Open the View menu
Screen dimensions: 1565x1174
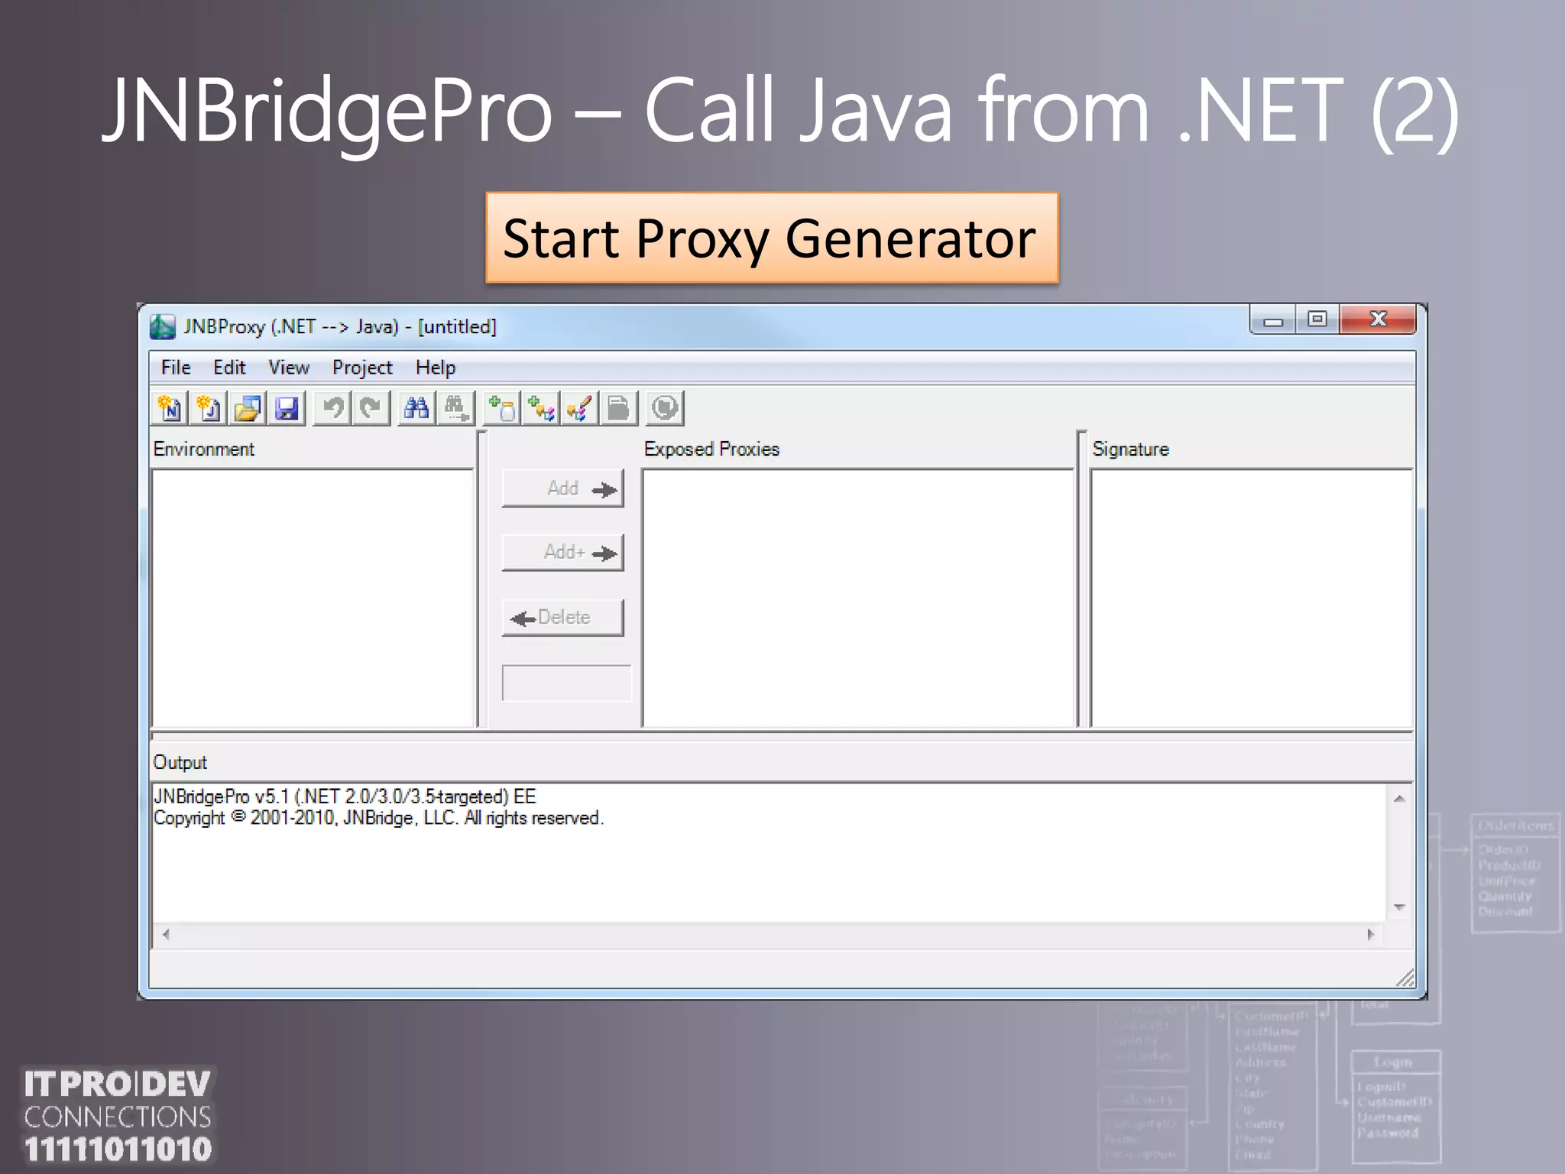[289, 368]
